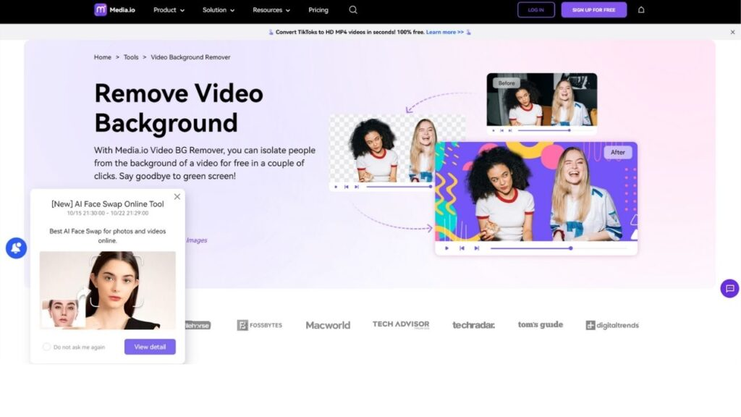Select Pricing in the navigation menu
741x417 pixels.
[x=318, y=10]
